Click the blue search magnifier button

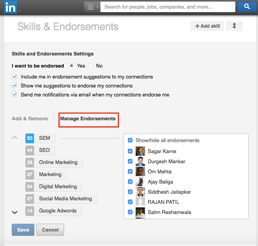click(247, 7)
